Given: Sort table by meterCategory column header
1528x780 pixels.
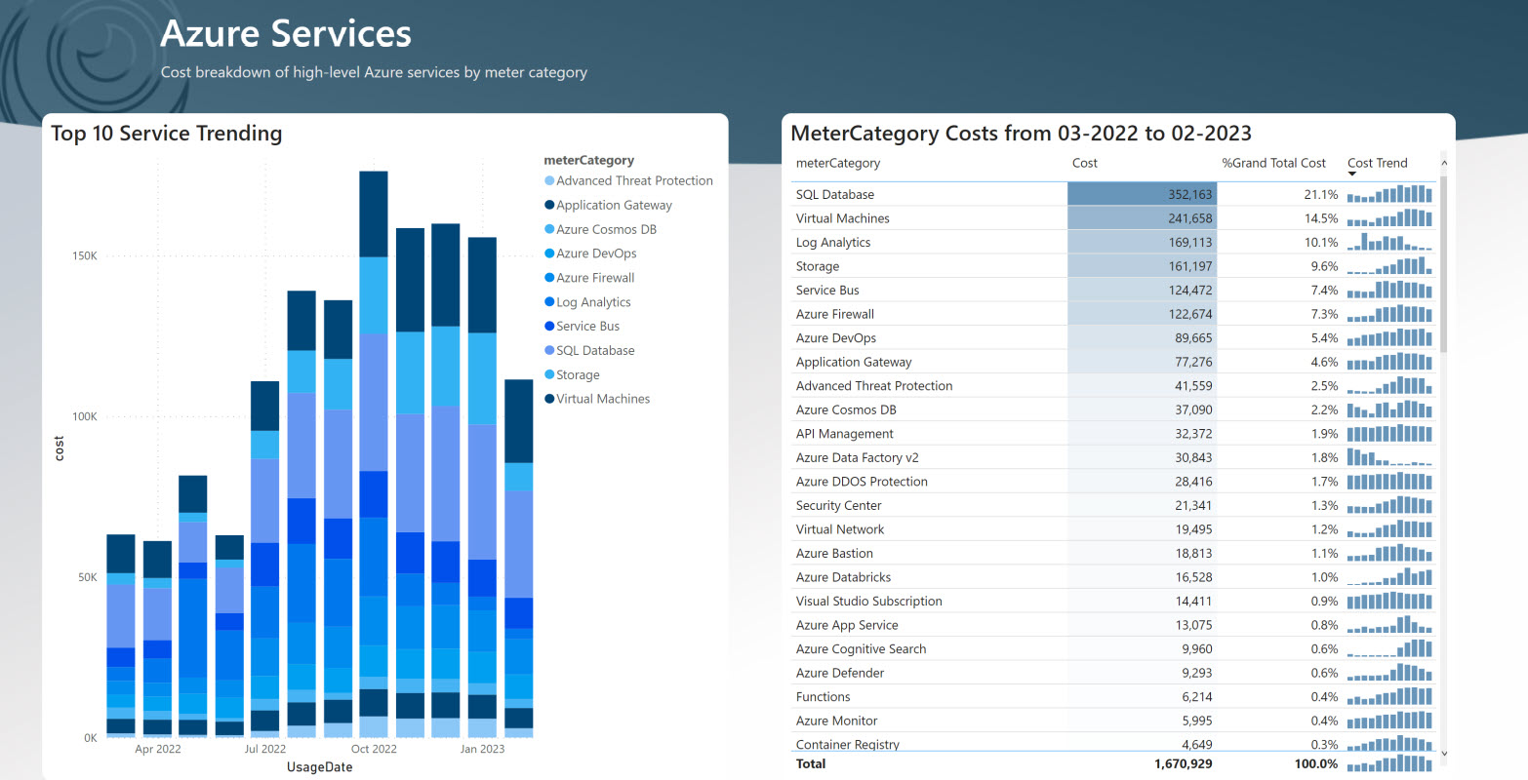Looking at the screenshot, I should (x=838, y=164).
